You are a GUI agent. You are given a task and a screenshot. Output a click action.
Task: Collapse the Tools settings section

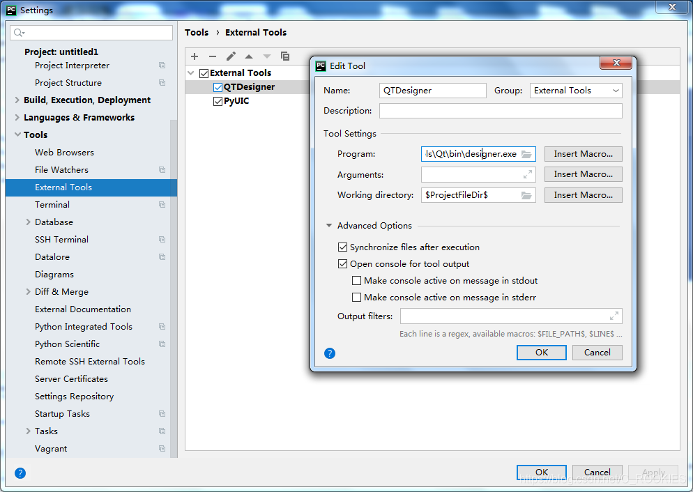click(x=17, y=134)
